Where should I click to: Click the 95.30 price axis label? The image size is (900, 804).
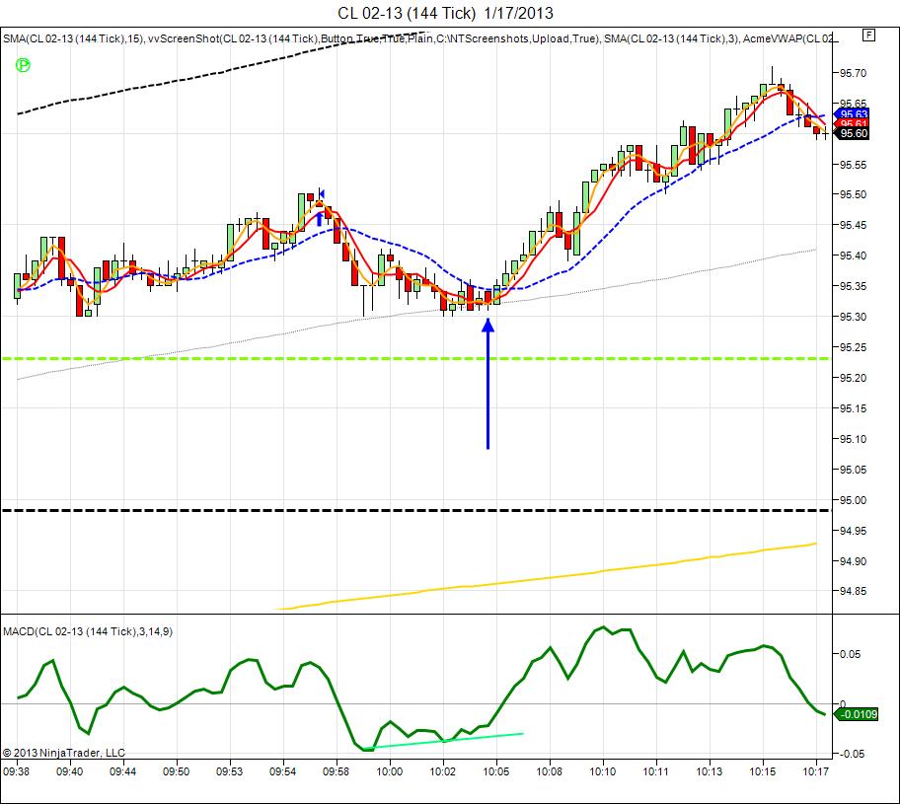click(853, 317)
